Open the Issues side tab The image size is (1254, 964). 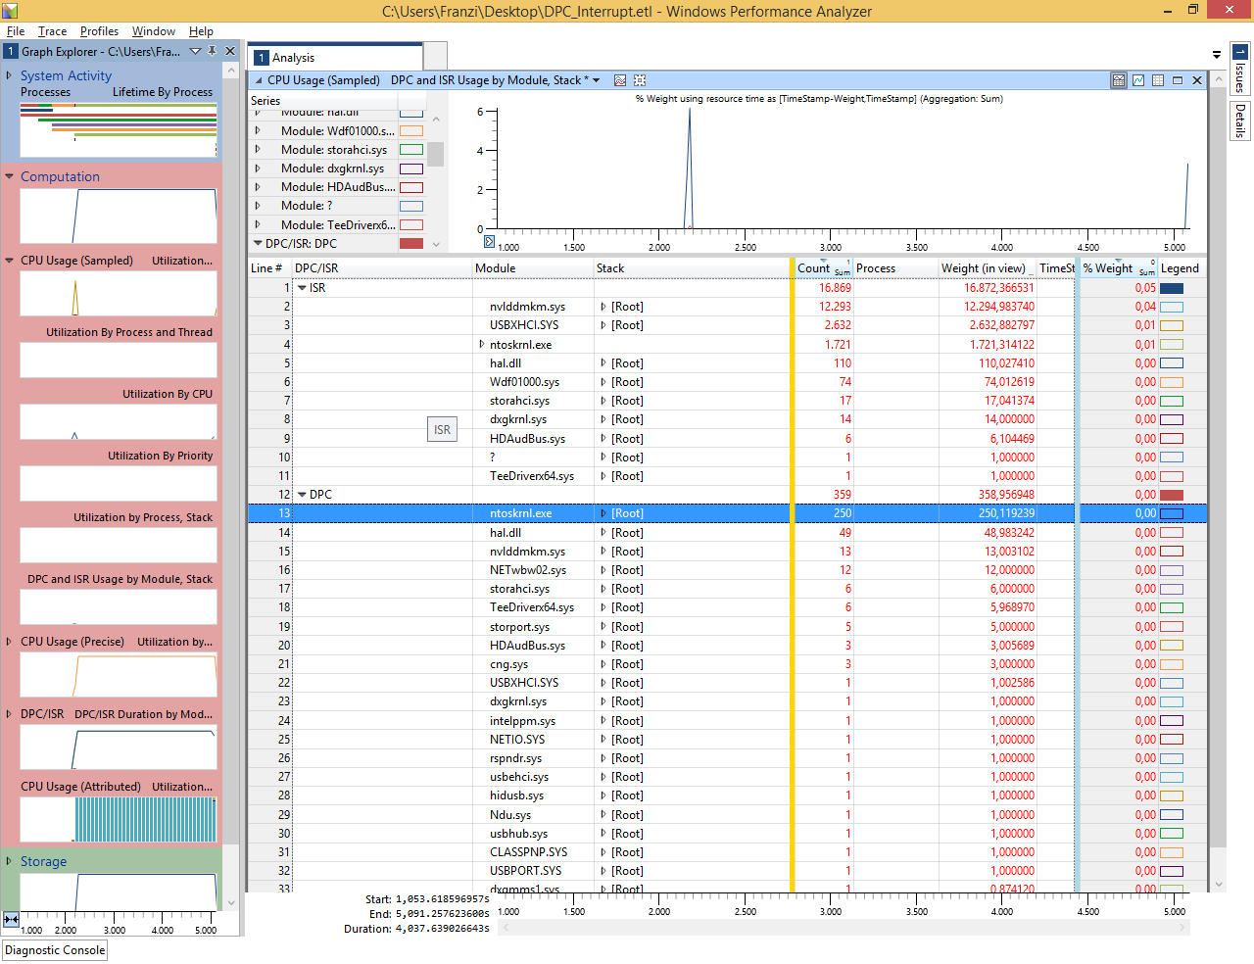(1240, 69)
